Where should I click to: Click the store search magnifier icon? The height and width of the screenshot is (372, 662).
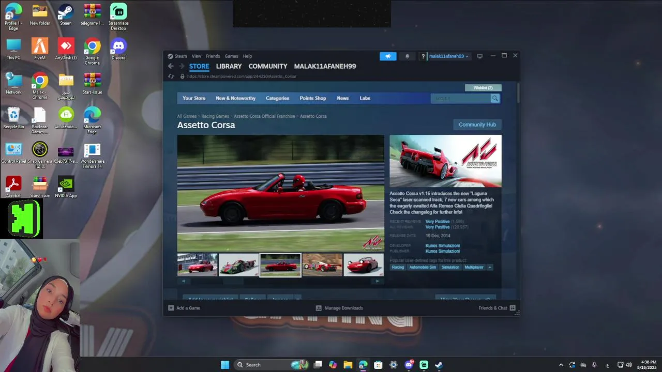[495, 98]
